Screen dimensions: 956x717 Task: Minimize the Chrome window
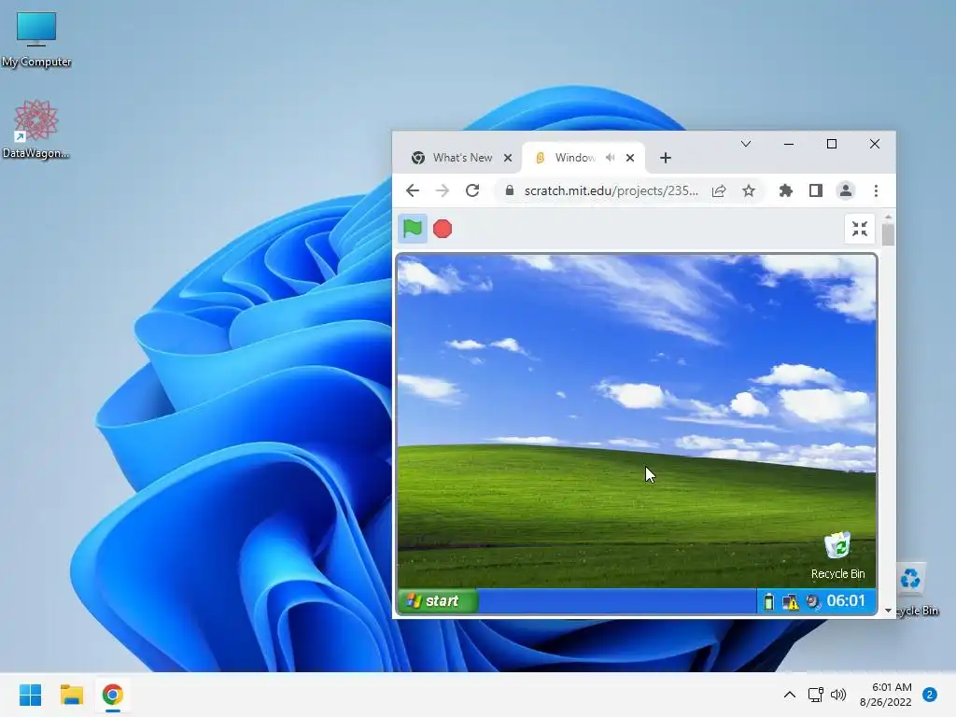pyautogui.click(x=789, y=145)
